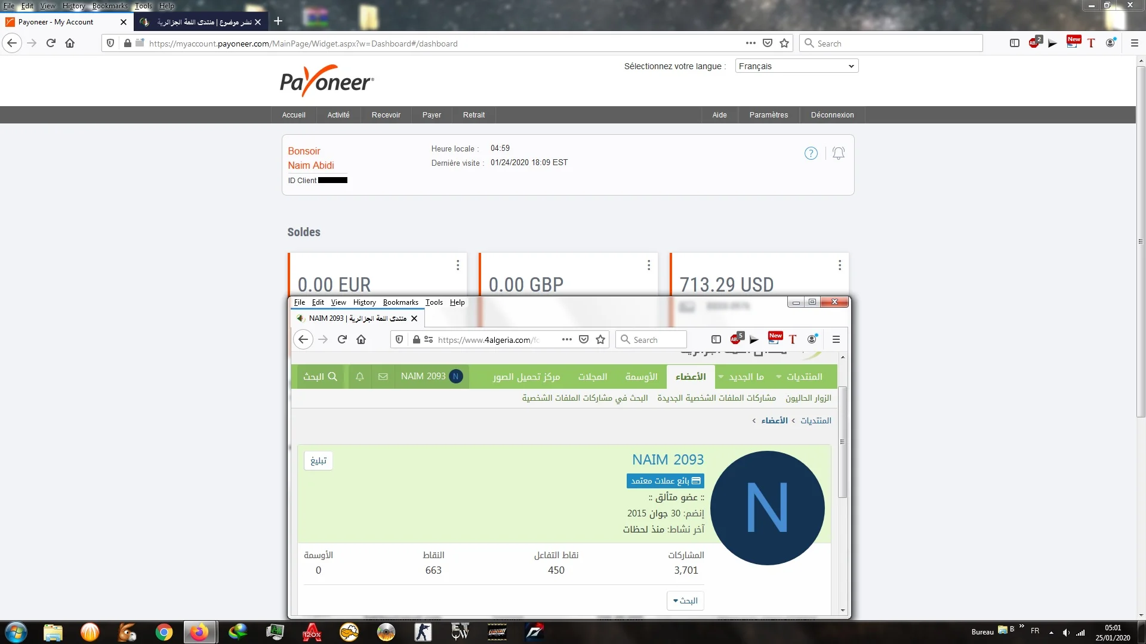Switch to the second Arabic forum tab in the main window
The width and height of the screenshot is (1146, 644).
(200, 22)
